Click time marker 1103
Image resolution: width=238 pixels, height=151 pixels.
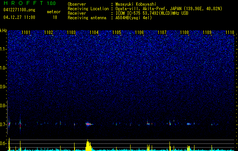click(x=72, y=32)
